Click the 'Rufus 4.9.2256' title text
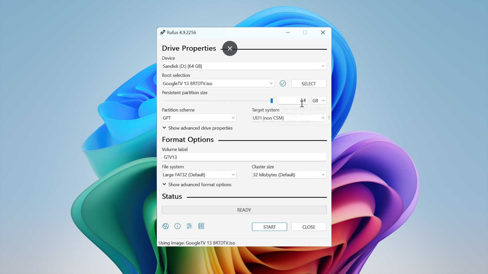The height and width of the screenshot is (274, 488). (x=181, y=32)
